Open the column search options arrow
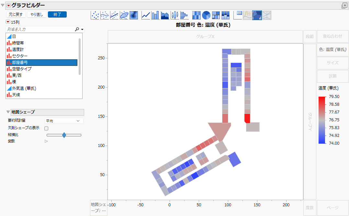 click(x=82, y=30)
